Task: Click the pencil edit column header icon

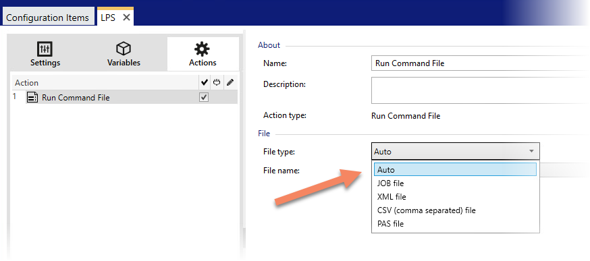Action: coord(230,82)
